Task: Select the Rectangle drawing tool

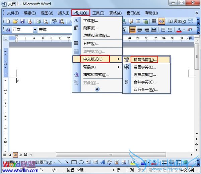Action: point(74,162)
